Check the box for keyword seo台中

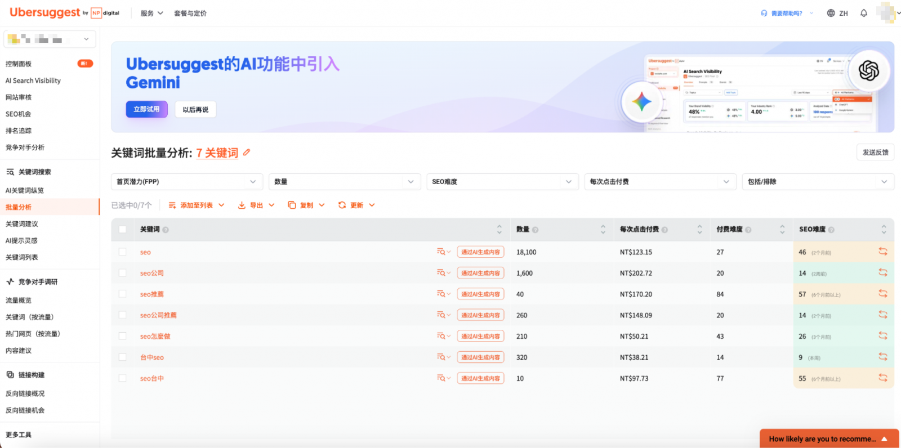click(x=122, y=378)
